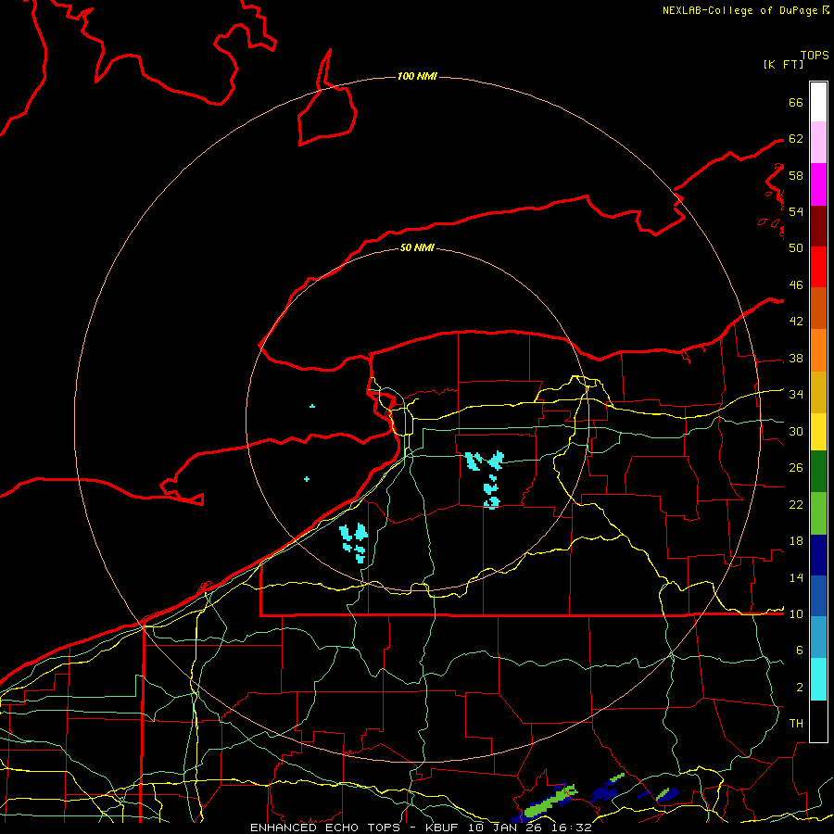Click the legend value 62
Image resolution: width=834 pixels, height=834 pixels.
[796, 139]
